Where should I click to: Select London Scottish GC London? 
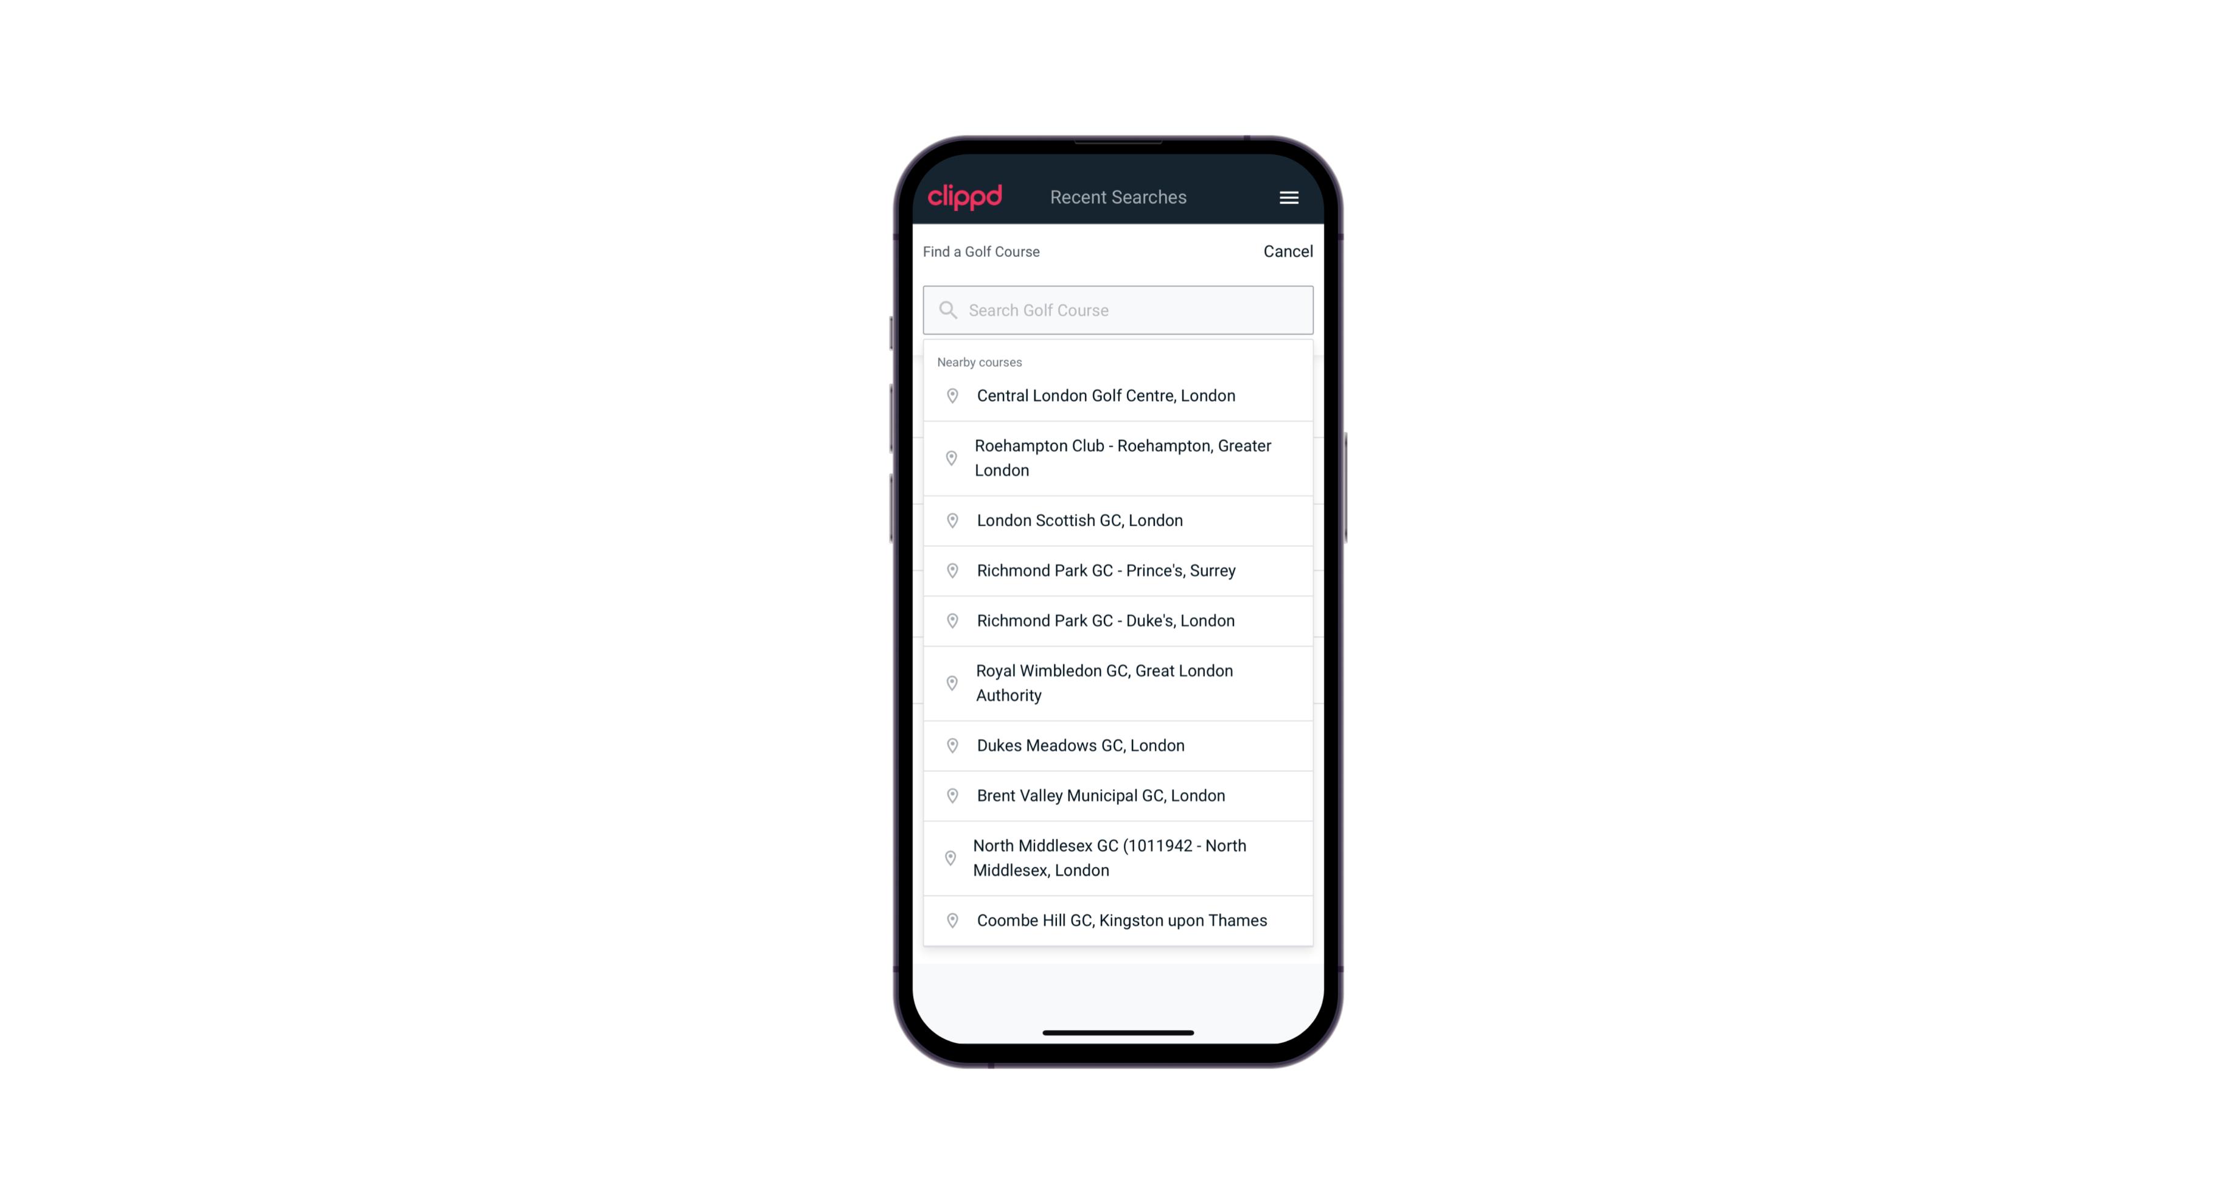pyautogui.click(x=1118, y=520)
